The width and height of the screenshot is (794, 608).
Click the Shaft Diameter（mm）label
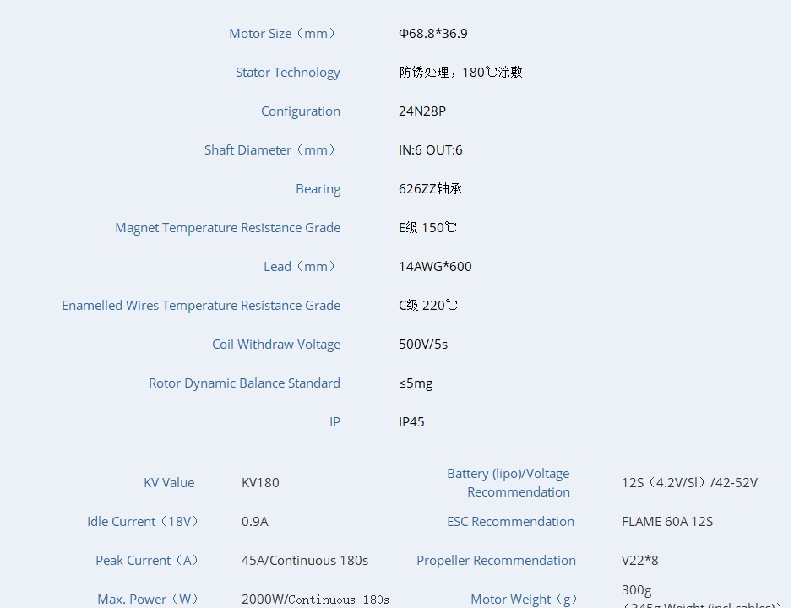pos(269,149)
